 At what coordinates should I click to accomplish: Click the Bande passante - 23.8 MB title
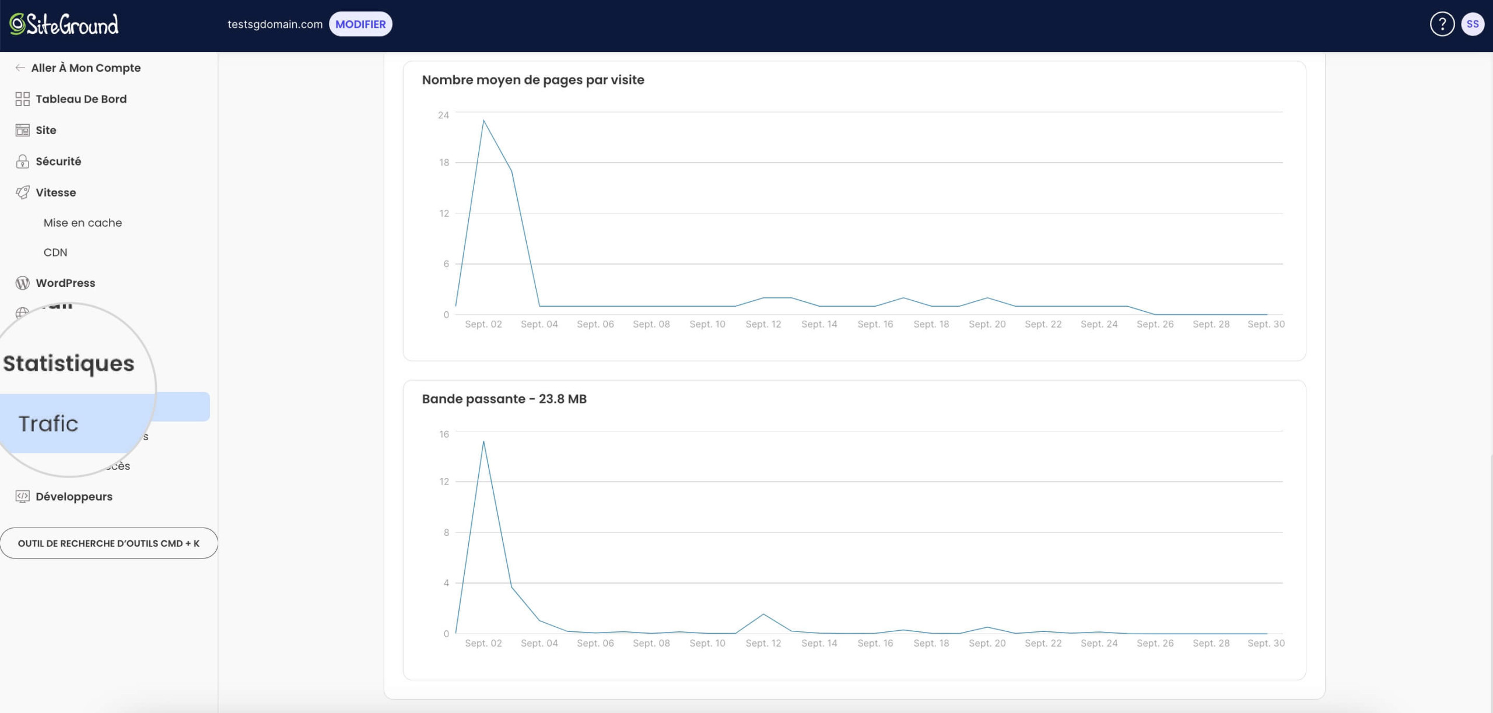504,399
